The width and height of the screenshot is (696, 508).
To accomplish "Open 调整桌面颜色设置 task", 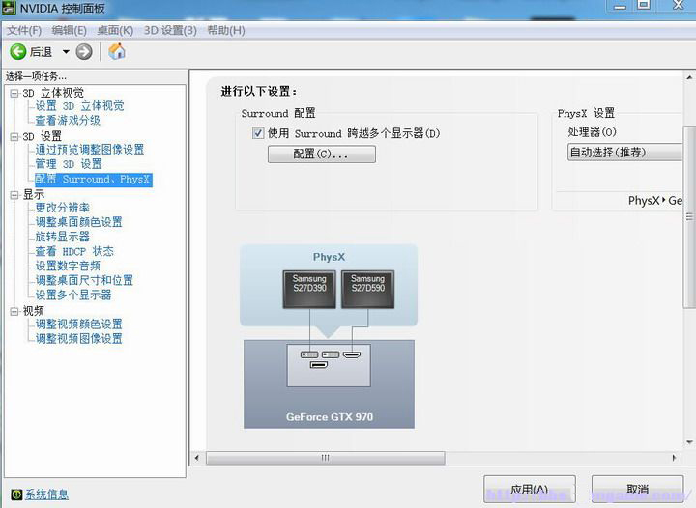I will pos(78,222).
